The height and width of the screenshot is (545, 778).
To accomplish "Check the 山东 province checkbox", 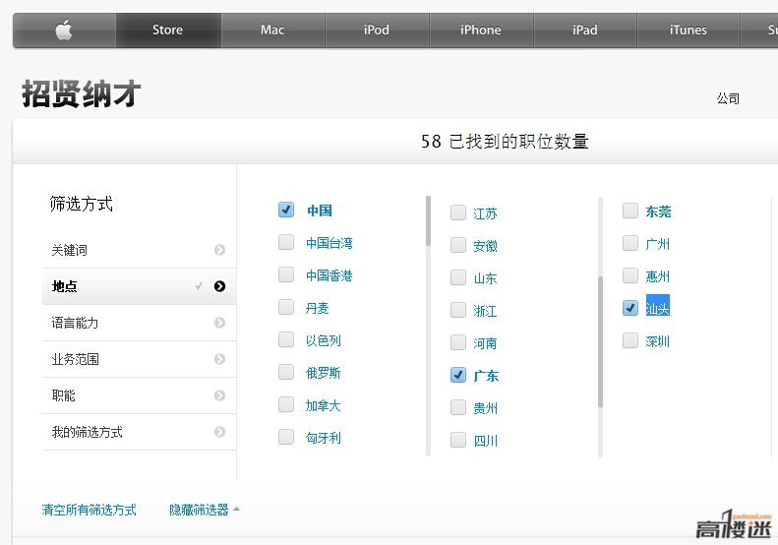I will click(x=458, y=277).
